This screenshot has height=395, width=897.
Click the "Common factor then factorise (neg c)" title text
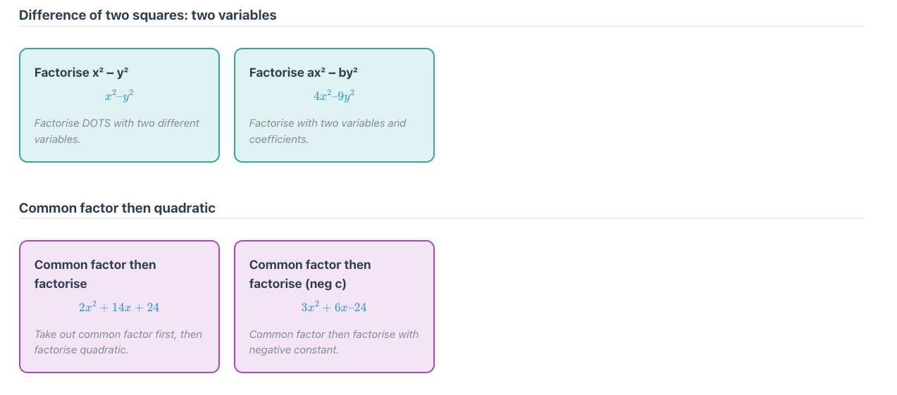[310, 274]
